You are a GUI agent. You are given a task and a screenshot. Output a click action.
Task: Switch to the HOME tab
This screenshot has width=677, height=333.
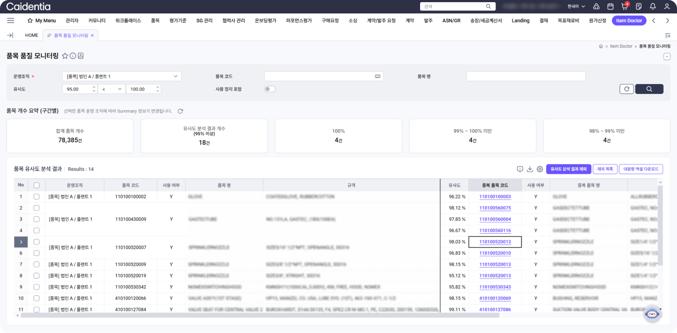click(x=32, y=35)
